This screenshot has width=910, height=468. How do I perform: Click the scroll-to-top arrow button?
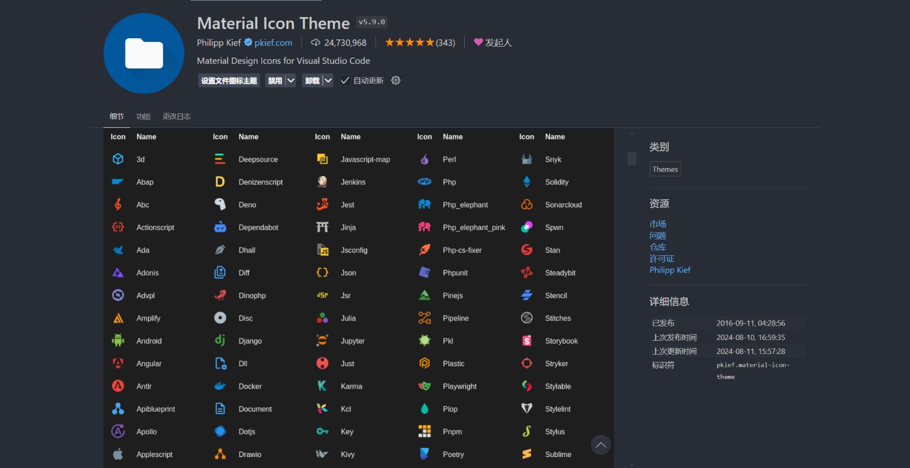pyautogui.click(x=601, y=445)
